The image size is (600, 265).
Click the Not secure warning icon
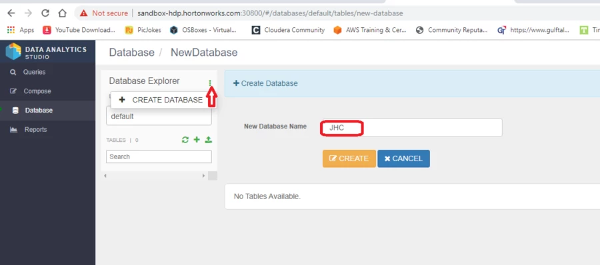point(84,13)
